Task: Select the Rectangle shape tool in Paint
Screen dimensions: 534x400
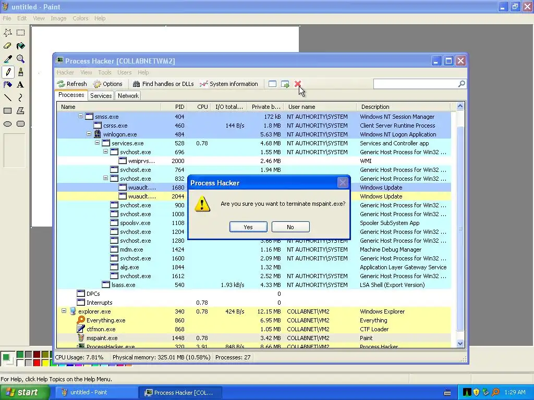Action: coord(8,111)
